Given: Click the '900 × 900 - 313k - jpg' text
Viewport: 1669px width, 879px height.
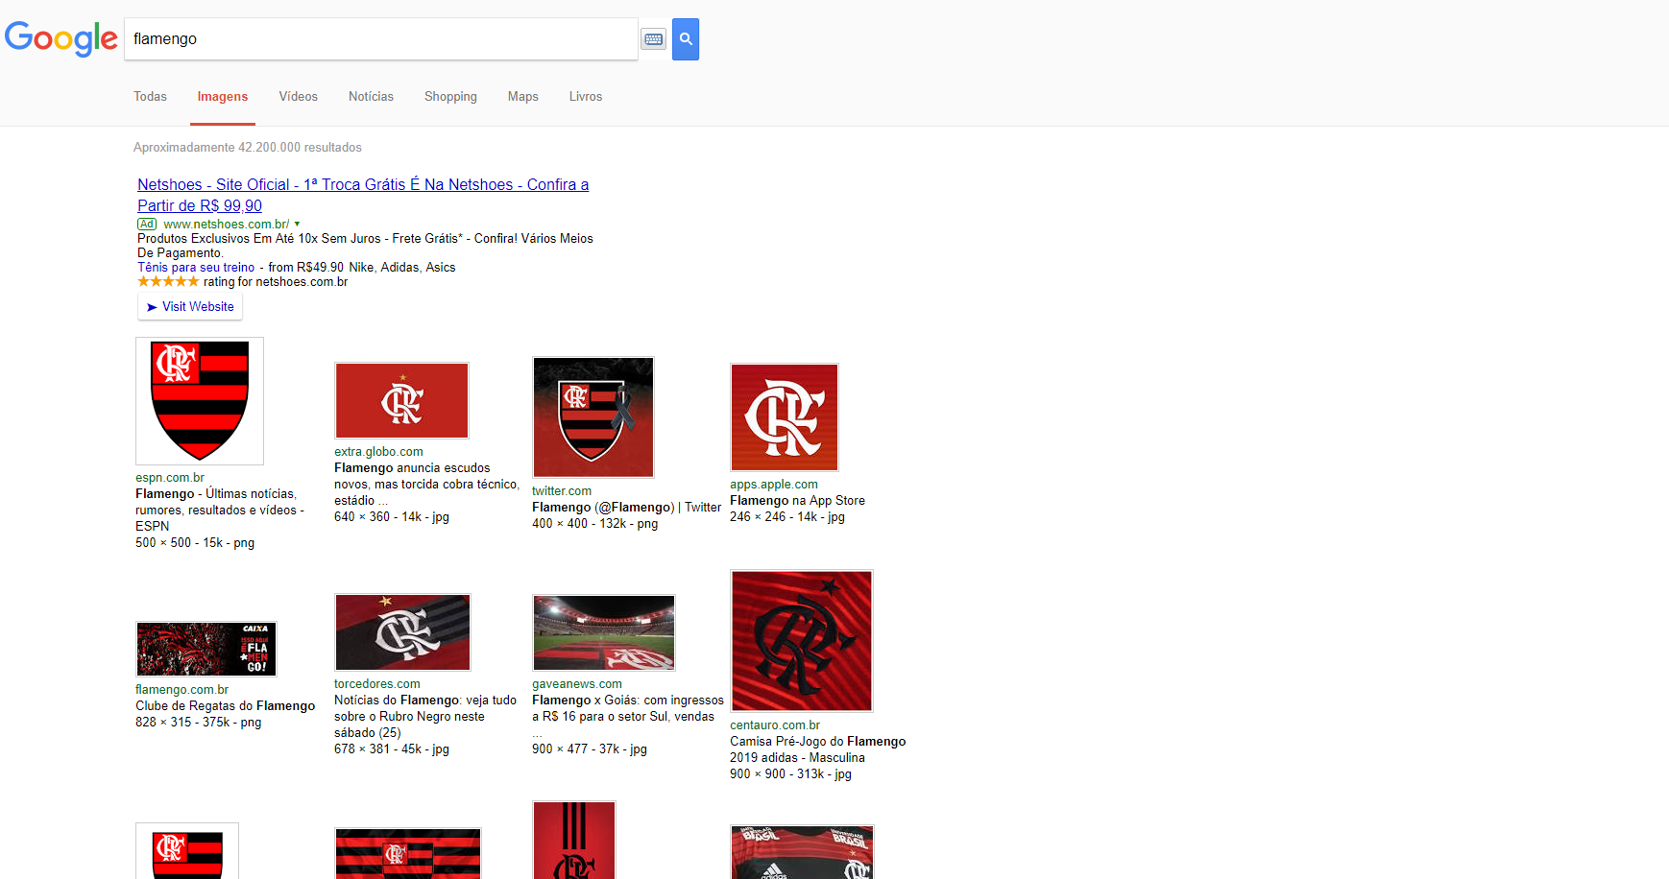Looking at the screenshot, I should coord(790,774).
